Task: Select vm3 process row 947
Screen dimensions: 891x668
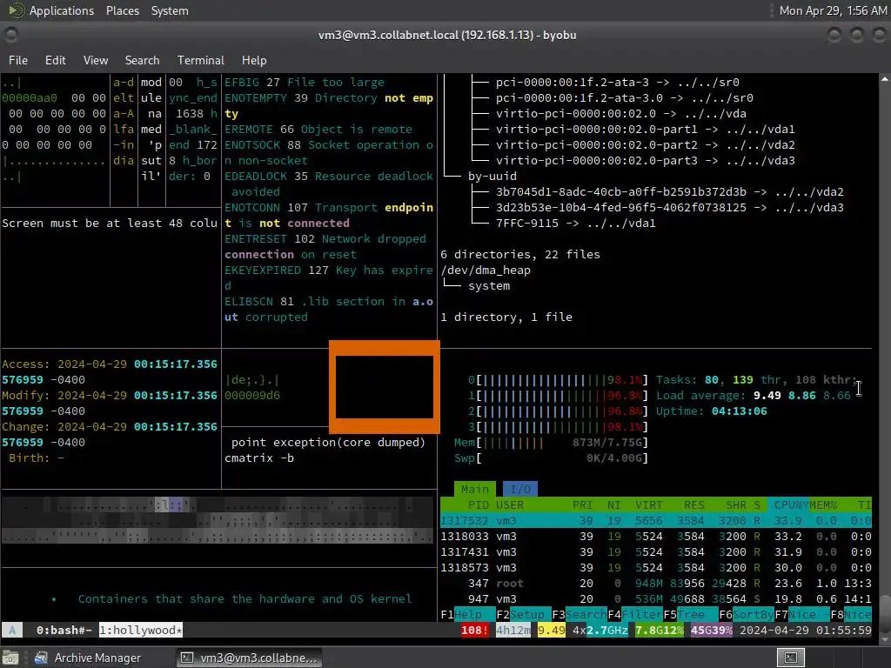Action: click(656, 598)
